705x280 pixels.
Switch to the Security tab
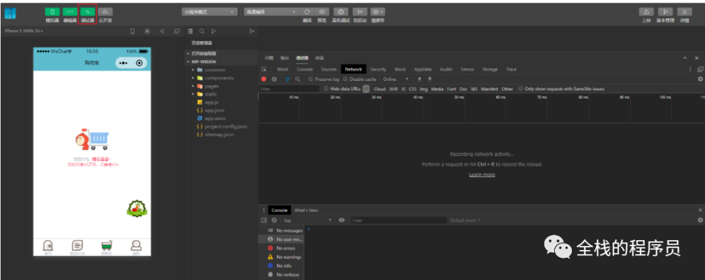coord(378,69)
